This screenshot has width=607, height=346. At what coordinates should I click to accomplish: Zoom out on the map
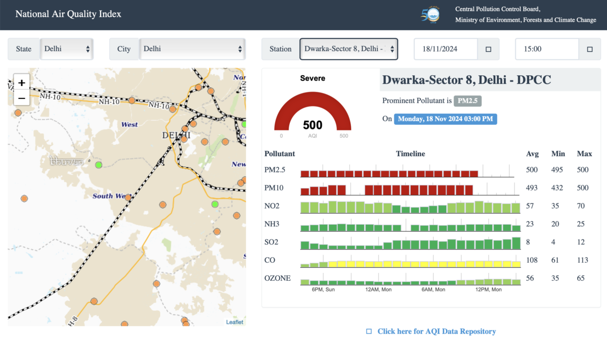click(x=22, y=98)
